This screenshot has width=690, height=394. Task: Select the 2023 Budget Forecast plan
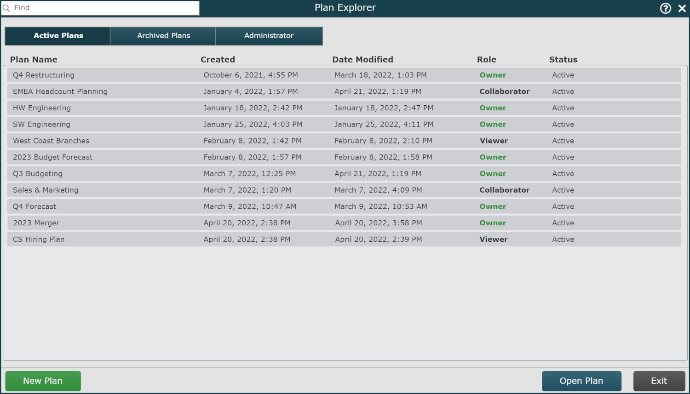click(x=53, y=157)
